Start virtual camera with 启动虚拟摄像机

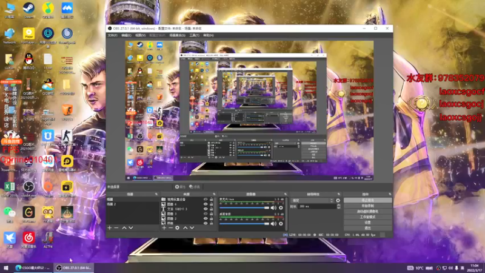367,211
